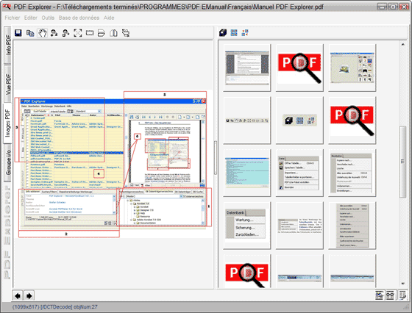Go to the previous image with left arrow
This screenshot has height=313, width=412.
[18, 295]
